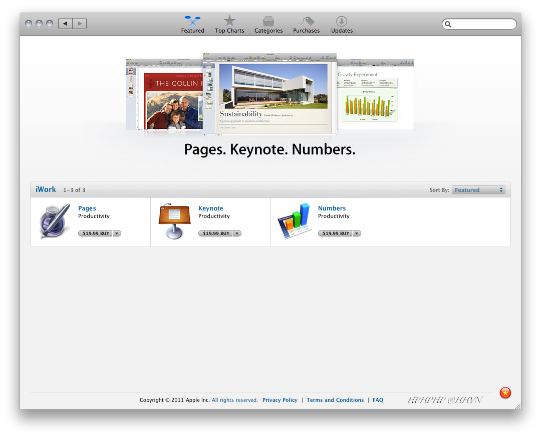Select the Purchases icon in the toolbar
Viewport: 541px width, 437px height.
[x=306, y=23]
